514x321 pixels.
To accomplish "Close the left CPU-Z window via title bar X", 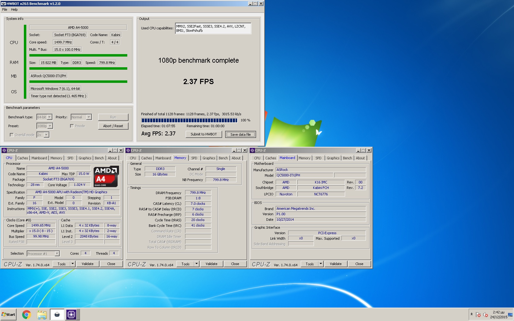I will pyautogui.click(x=121, y=150).
